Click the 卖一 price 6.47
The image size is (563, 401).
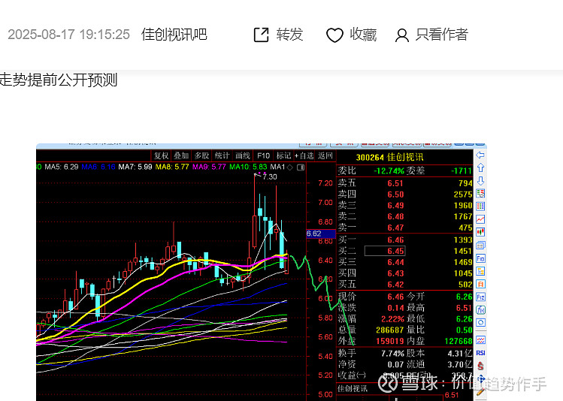click(x=395, y=228)
